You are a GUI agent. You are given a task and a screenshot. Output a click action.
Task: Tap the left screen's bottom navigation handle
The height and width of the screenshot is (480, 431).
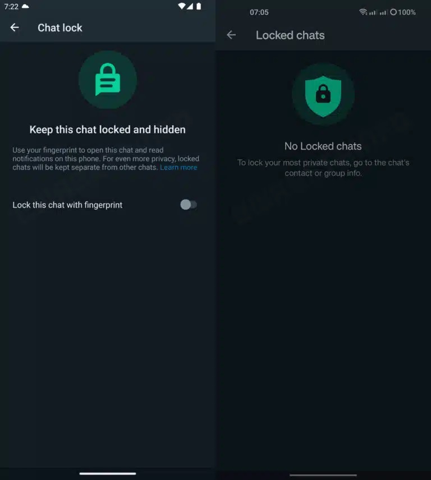click(x=108, y=474)
